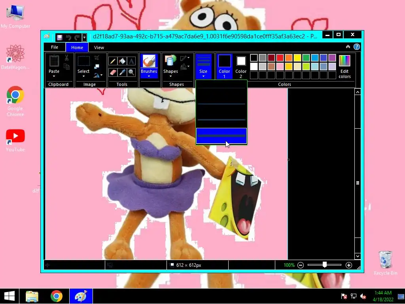The width and height of the screenshot is (405, 304).
Task: Open the shape Outline dropdown
Action: (185, 58)
